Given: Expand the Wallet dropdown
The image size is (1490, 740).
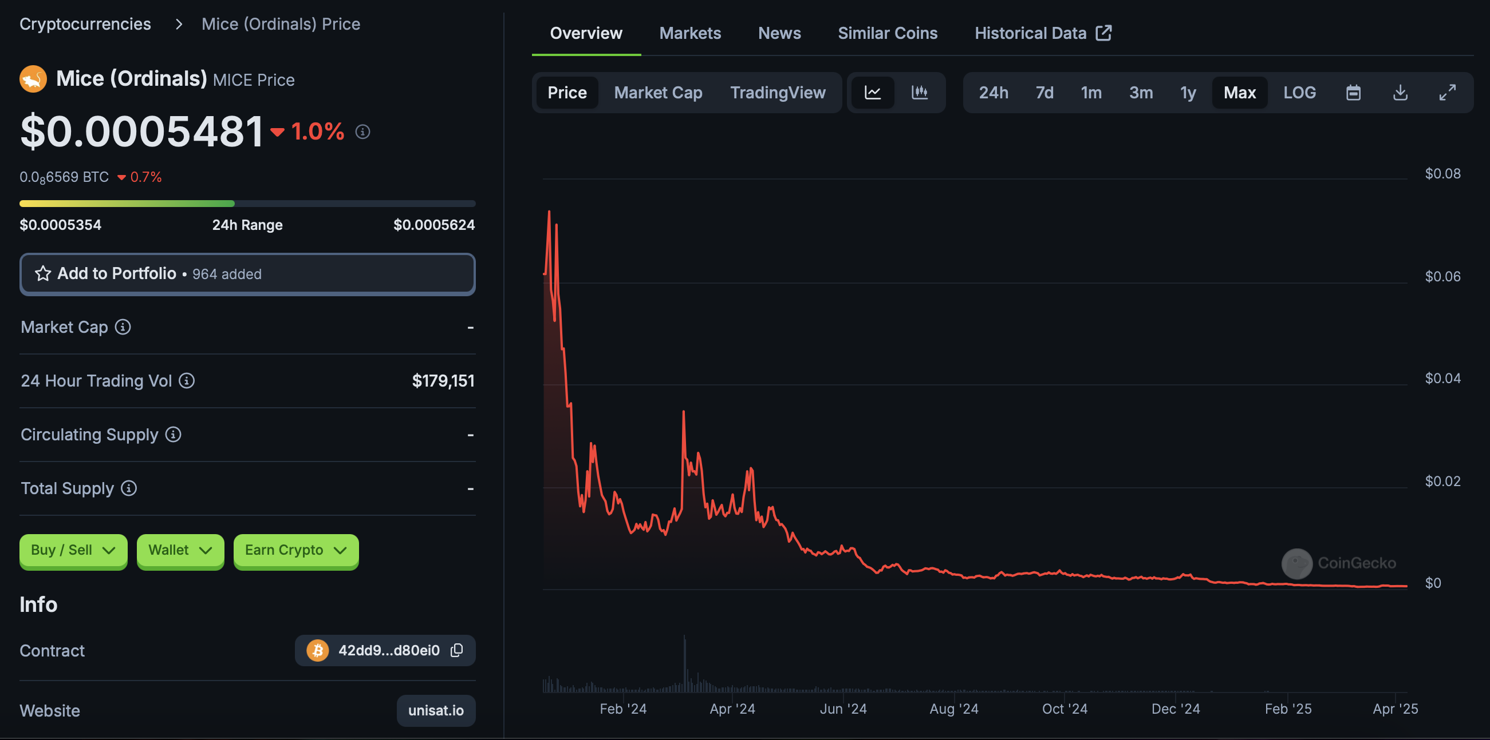Looking at the screenshot, I should pos(180,551).
